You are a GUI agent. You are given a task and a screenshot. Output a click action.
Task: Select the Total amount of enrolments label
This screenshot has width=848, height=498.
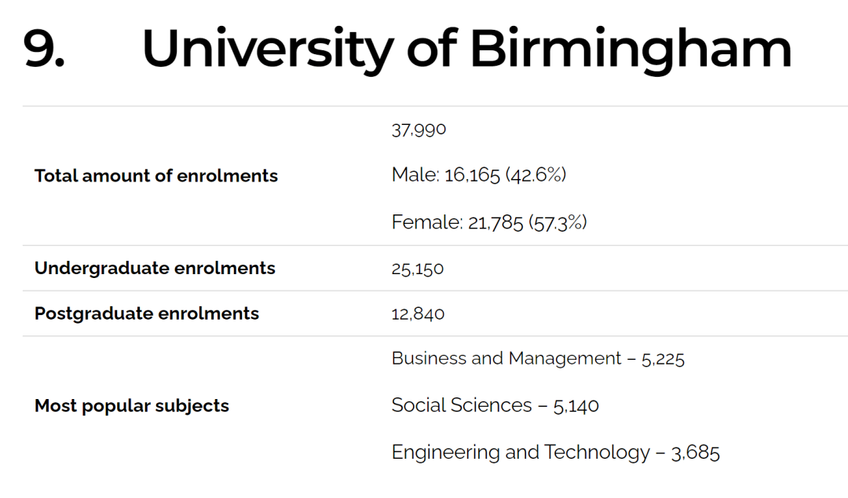click(x=155, y=176)
